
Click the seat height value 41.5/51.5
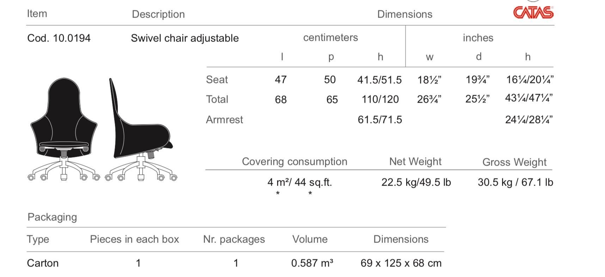(380, 80)
